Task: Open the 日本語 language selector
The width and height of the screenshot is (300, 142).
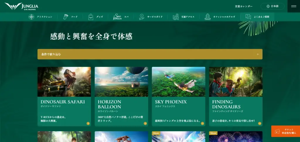Action: [272, 6]
